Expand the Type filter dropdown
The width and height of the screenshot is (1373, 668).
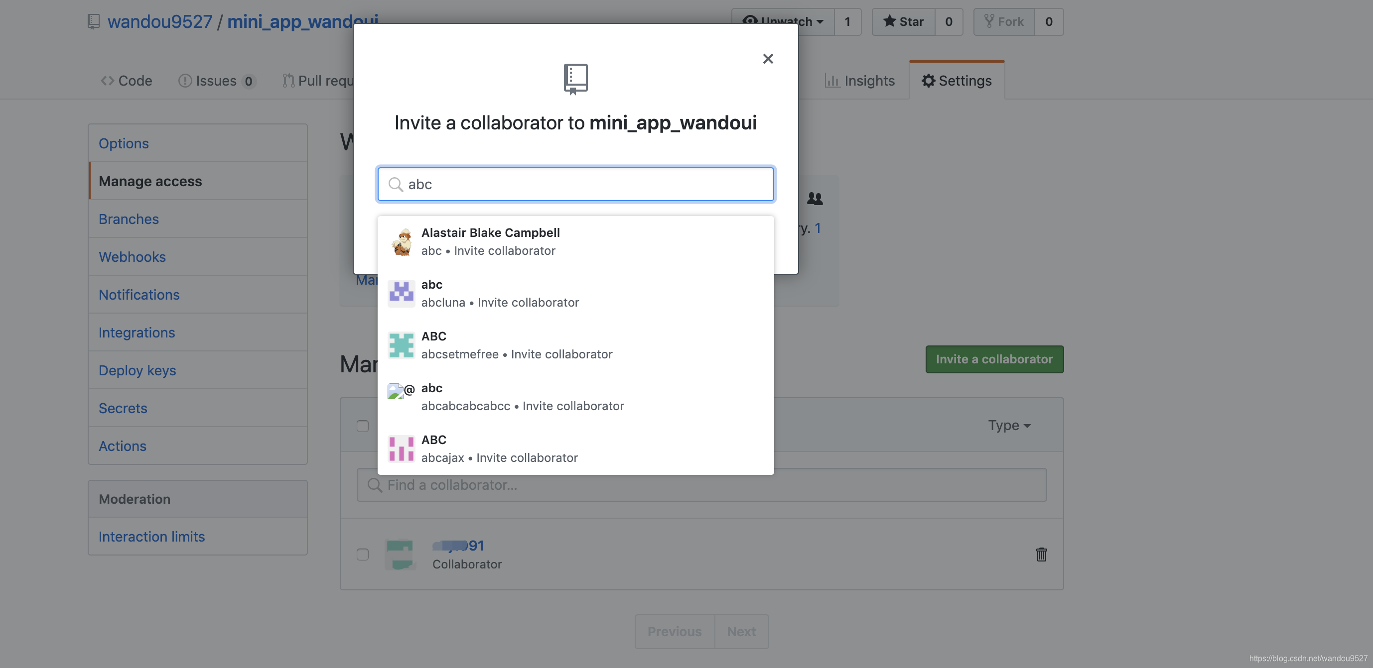pyautogui.click(x=1009, y=425)
